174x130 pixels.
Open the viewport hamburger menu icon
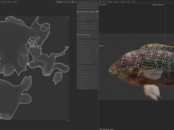(x=100, y=2)
